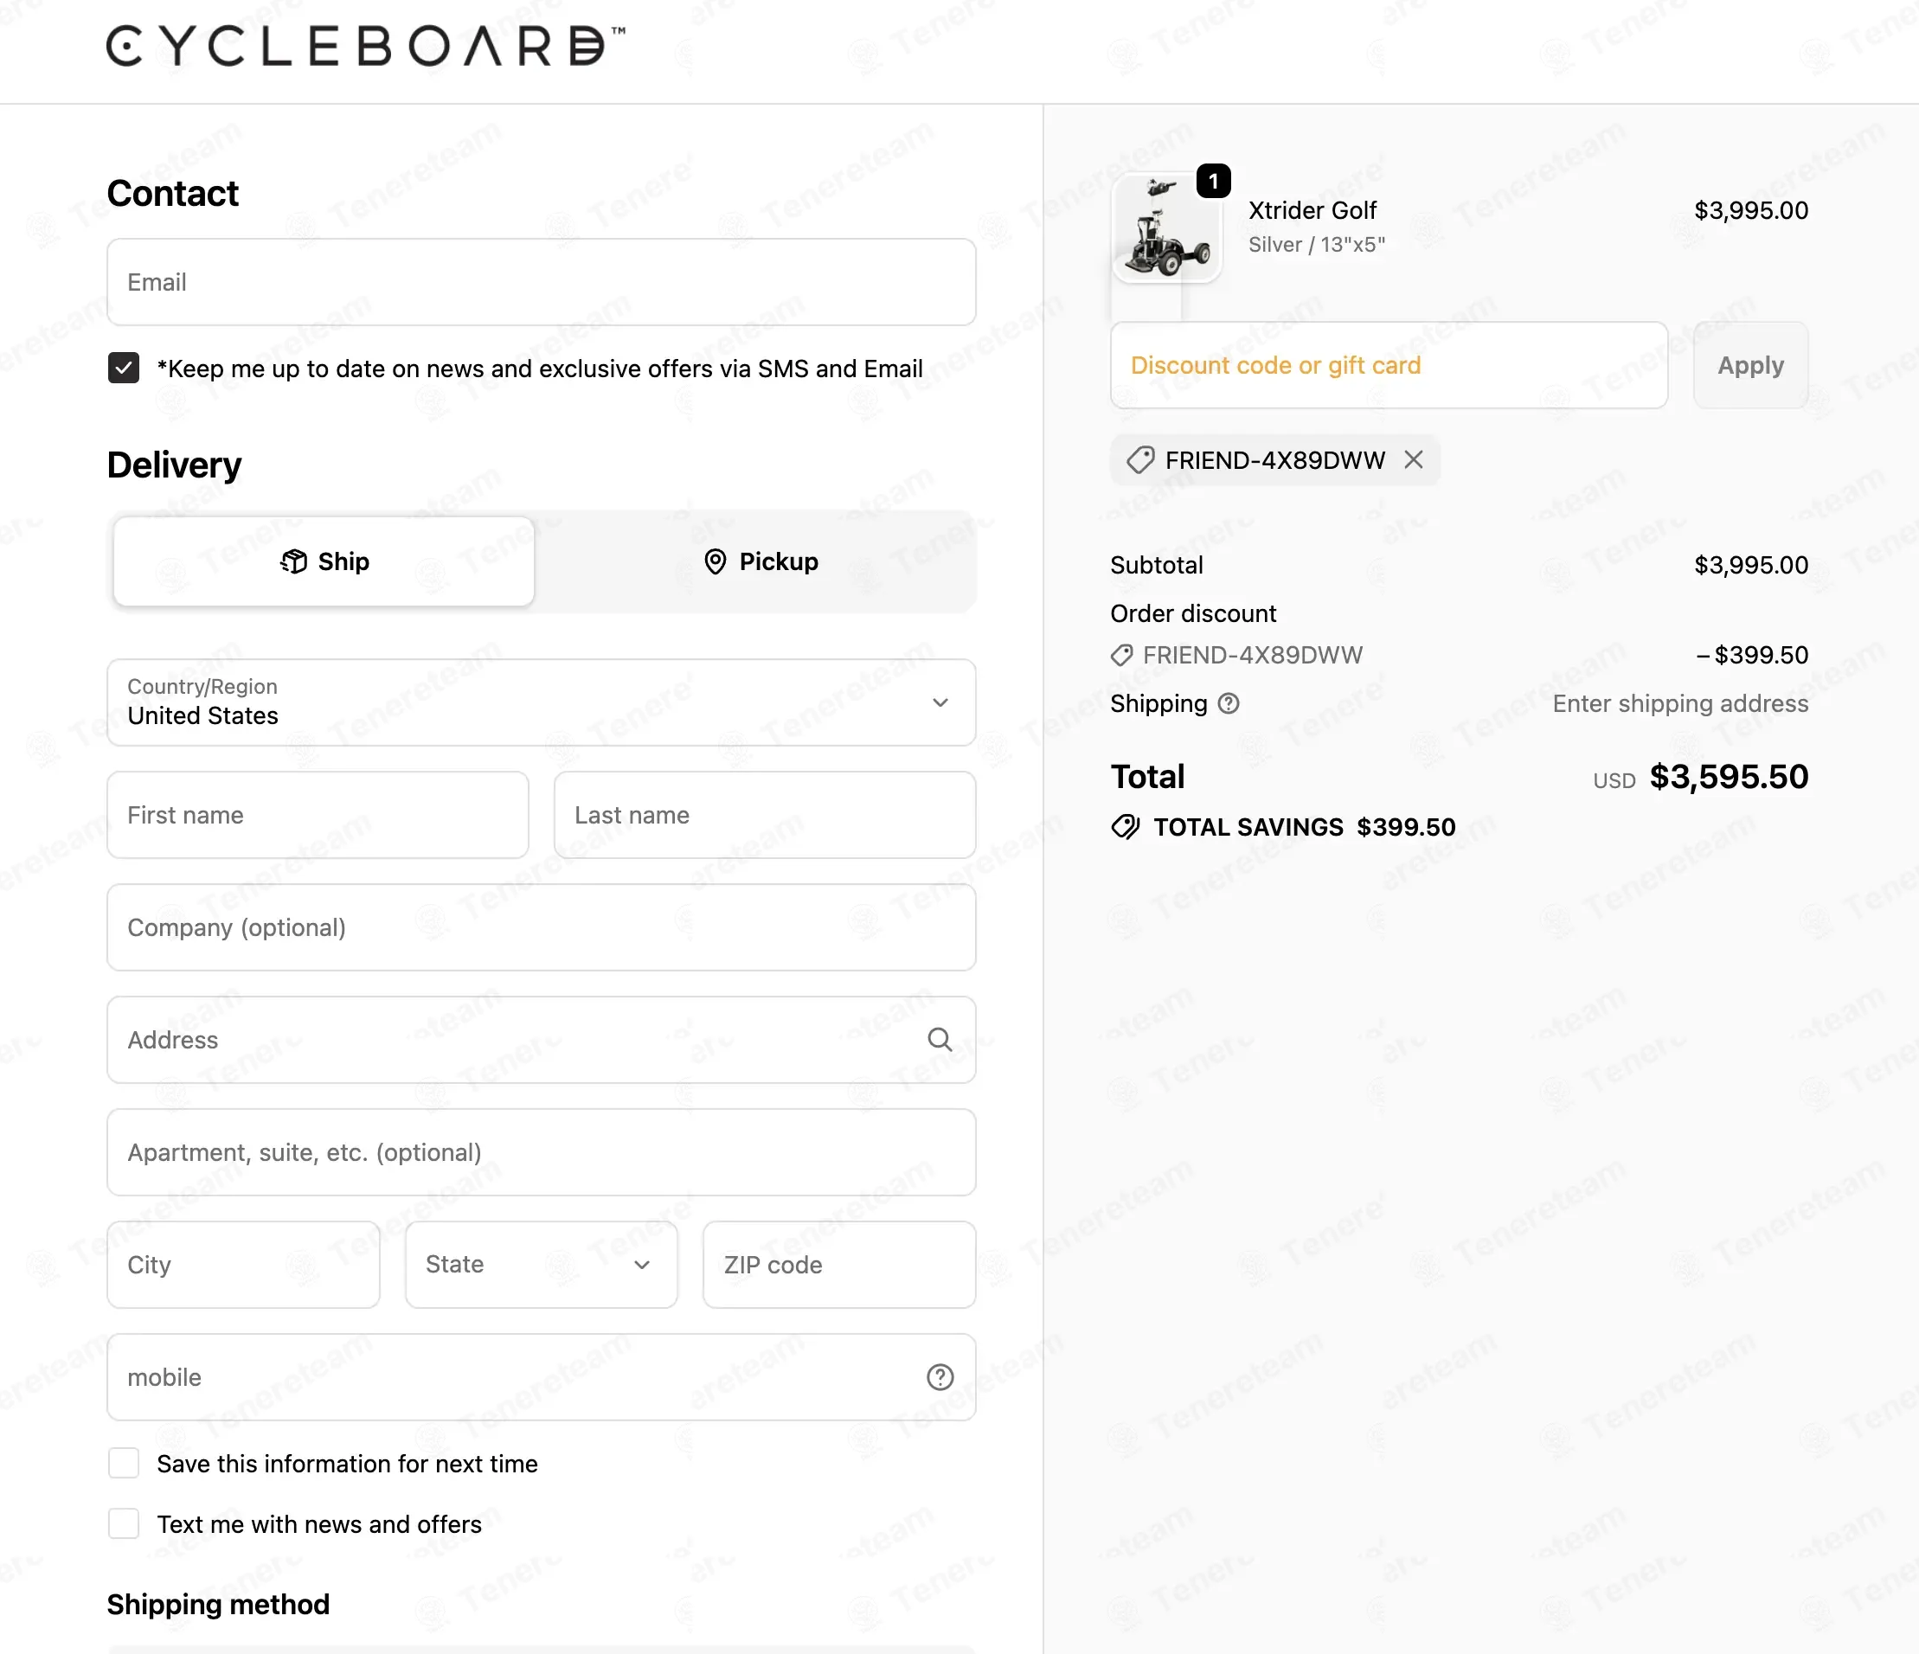Focus the ZIP code field
Viewport: 1919px width, 1654px height.
point(839,1265)
